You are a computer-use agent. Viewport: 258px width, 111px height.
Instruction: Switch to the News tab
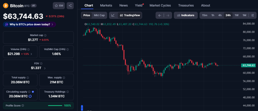click(x=123, y=5)
